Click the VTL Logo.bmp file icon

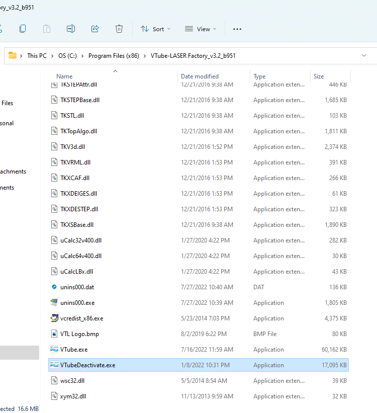(55, 334)
